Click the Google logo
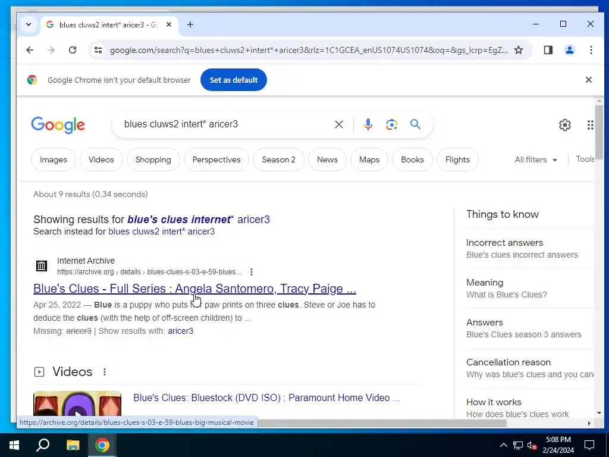 pos(58,125)
